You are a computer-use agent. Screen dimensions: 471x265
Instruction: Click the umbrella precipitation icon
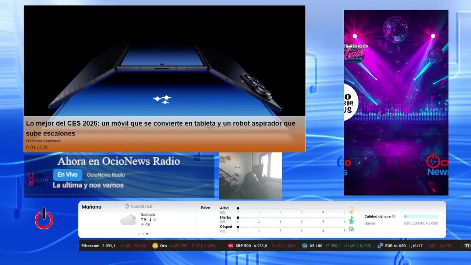(x=142, y=225)
